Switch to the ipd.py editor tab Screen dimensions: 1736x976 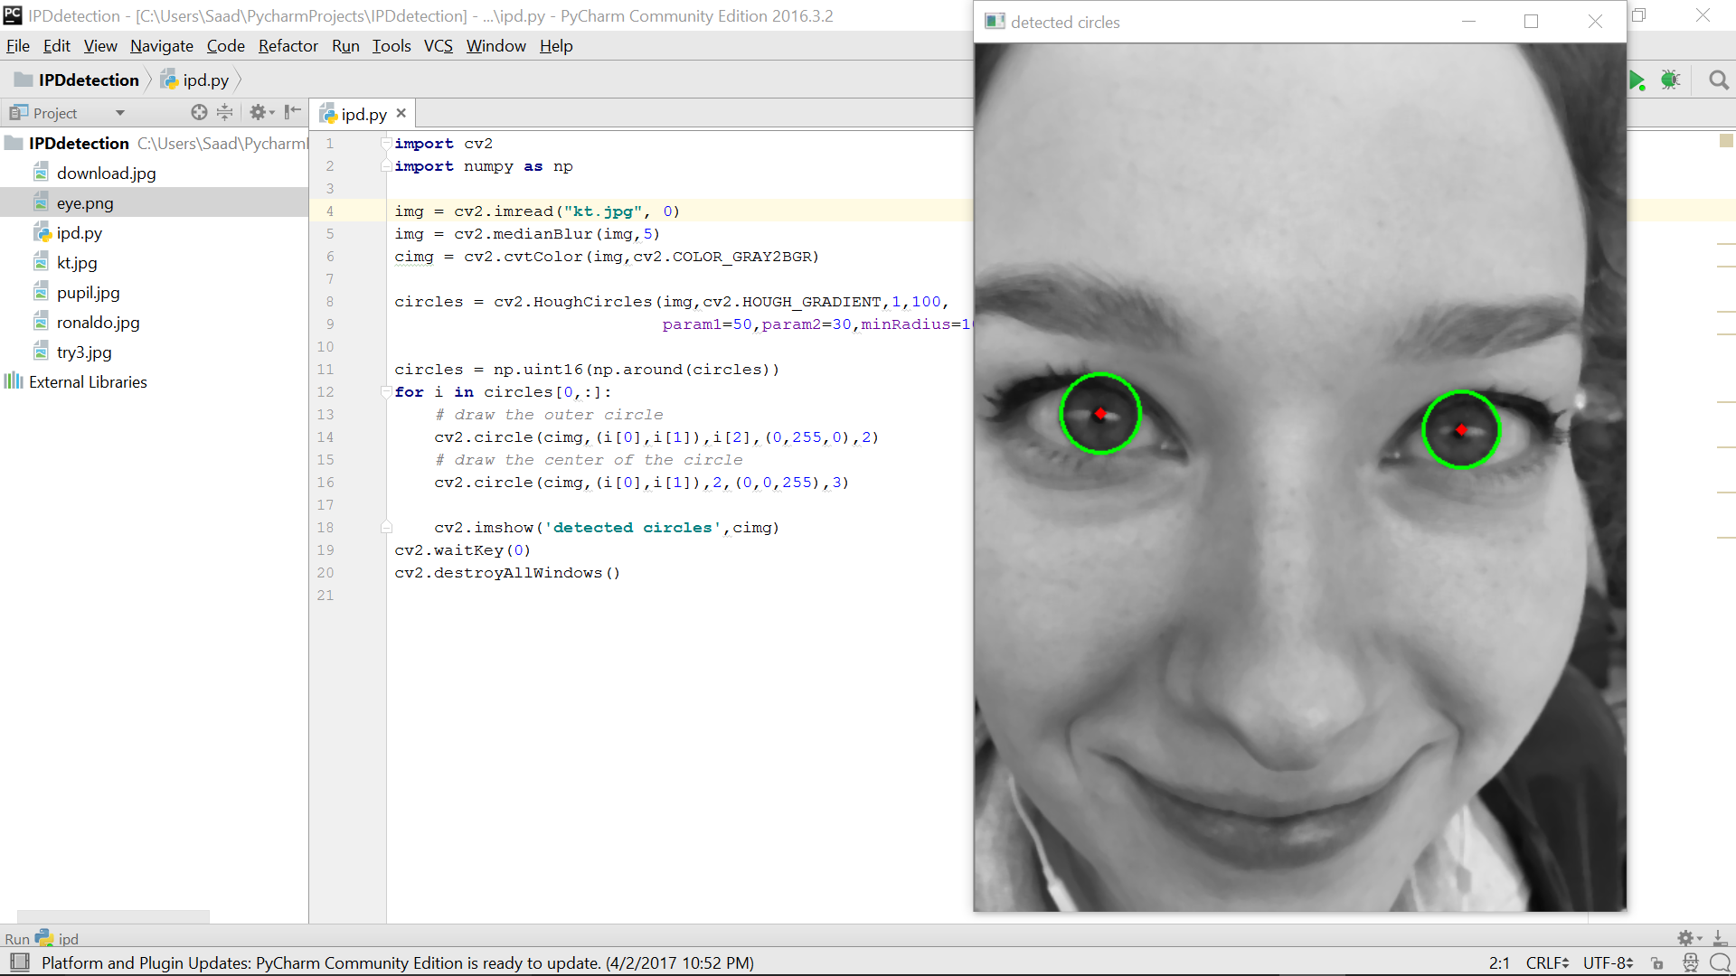363,114
